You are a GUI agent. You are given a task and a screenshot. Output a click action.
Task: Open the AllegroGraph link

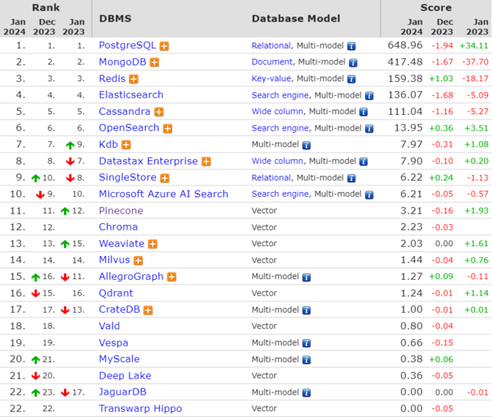pyautogui.click(x=131, y=277)
